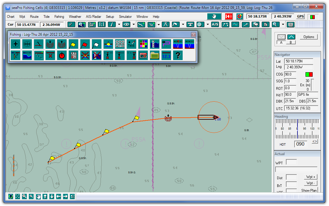Toggle the red/green indicator beside GPS button
This screenshot has height=206, width=329.
tap(312, 17)
